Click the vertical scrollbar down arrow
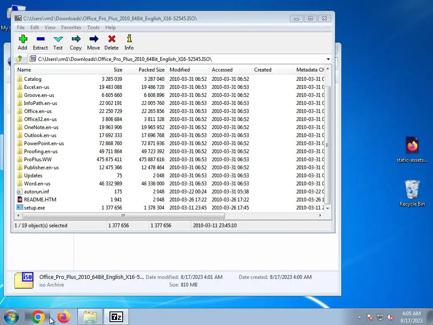Screen dimensions: 433x325 pos(328,208)
